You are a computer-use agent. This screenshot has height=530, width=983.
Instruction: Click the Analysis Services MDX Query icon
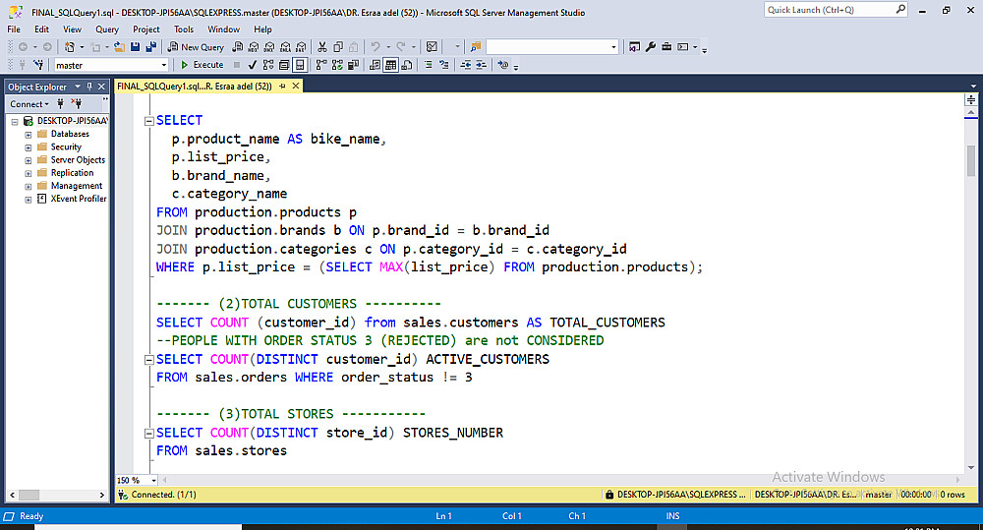(254, 47)
